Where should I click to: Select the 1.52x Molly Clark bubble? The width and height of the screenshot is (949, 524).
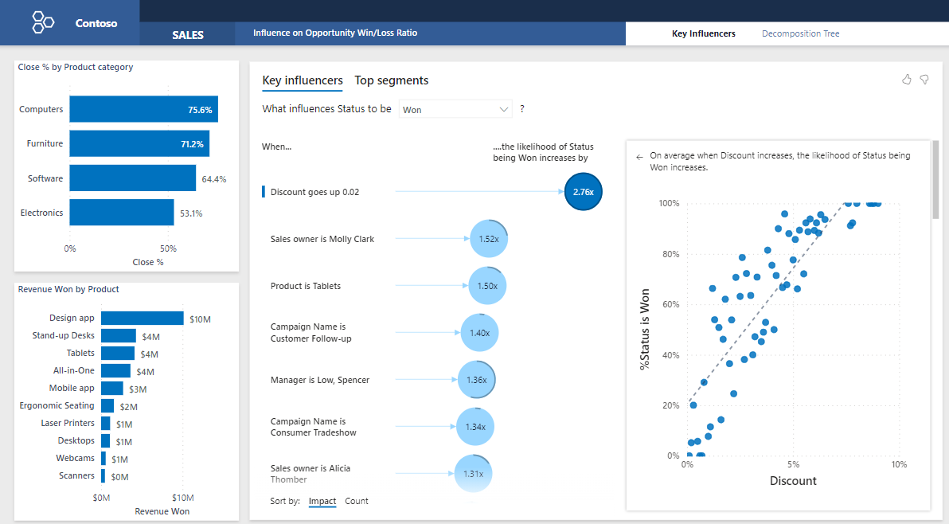click(489, 239)
